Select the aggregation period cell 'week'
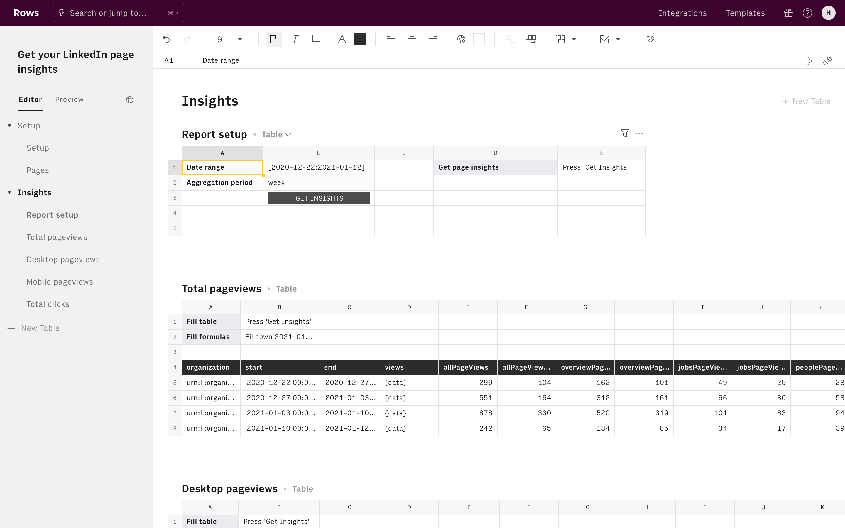 point(319,183)
